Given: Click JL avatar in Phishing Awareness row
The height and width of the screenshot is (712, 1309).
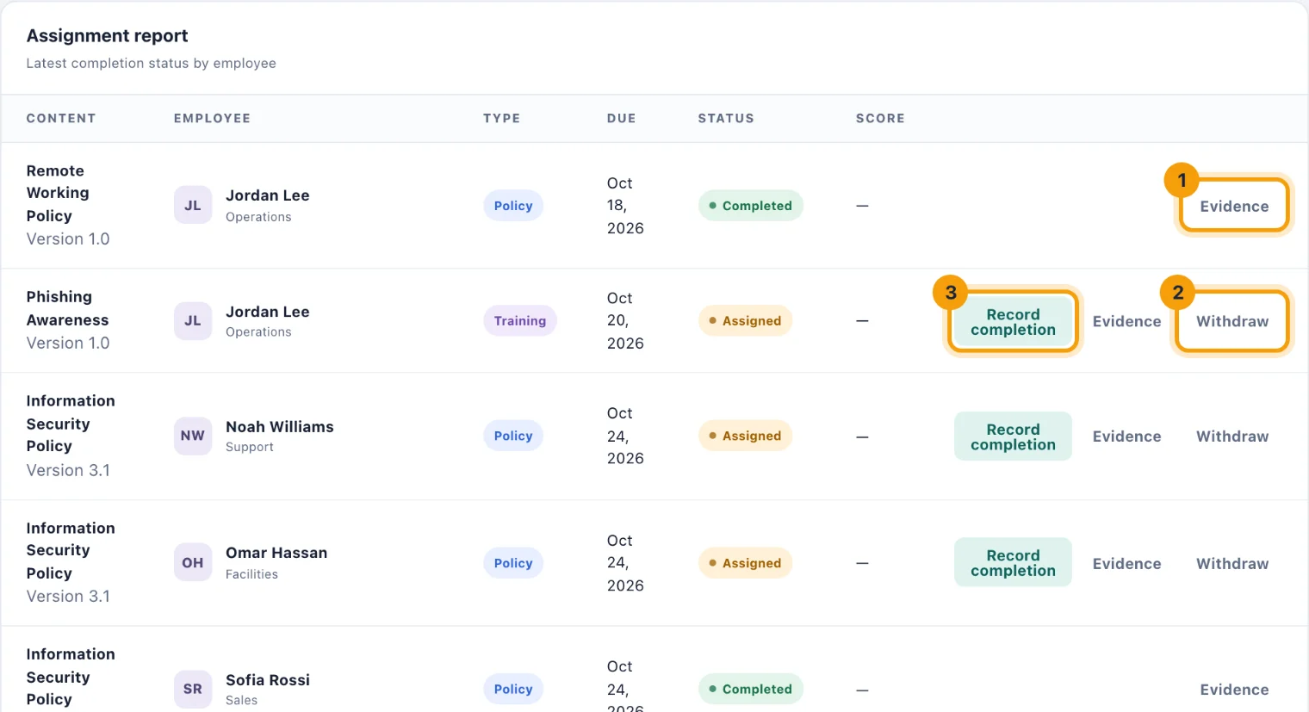Looking at the screenshot, I should (193, 321).
